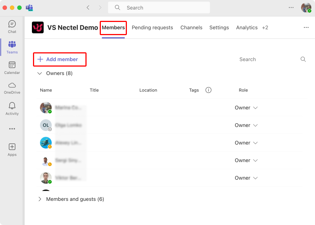The image size is (315, 225).
Task: Click first owner's profile photo avatar
Action: tap(46, 108)
